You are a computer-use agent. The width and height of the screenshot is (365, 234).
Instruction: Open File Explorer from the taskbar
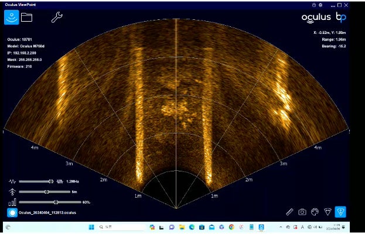coord(182,227)
